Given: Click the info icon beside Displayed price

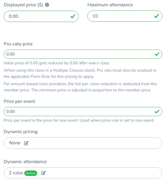Looking at the screenshot, I should [x=47, y=5].
